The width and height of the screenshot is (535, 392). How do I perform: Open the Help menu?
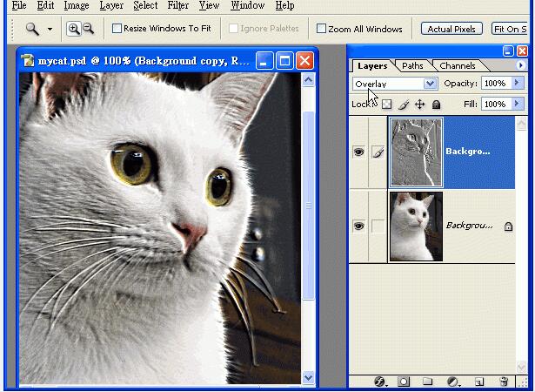285,5
